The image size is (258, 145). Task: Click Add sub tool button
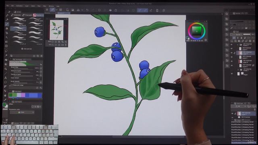click(27, 49)
